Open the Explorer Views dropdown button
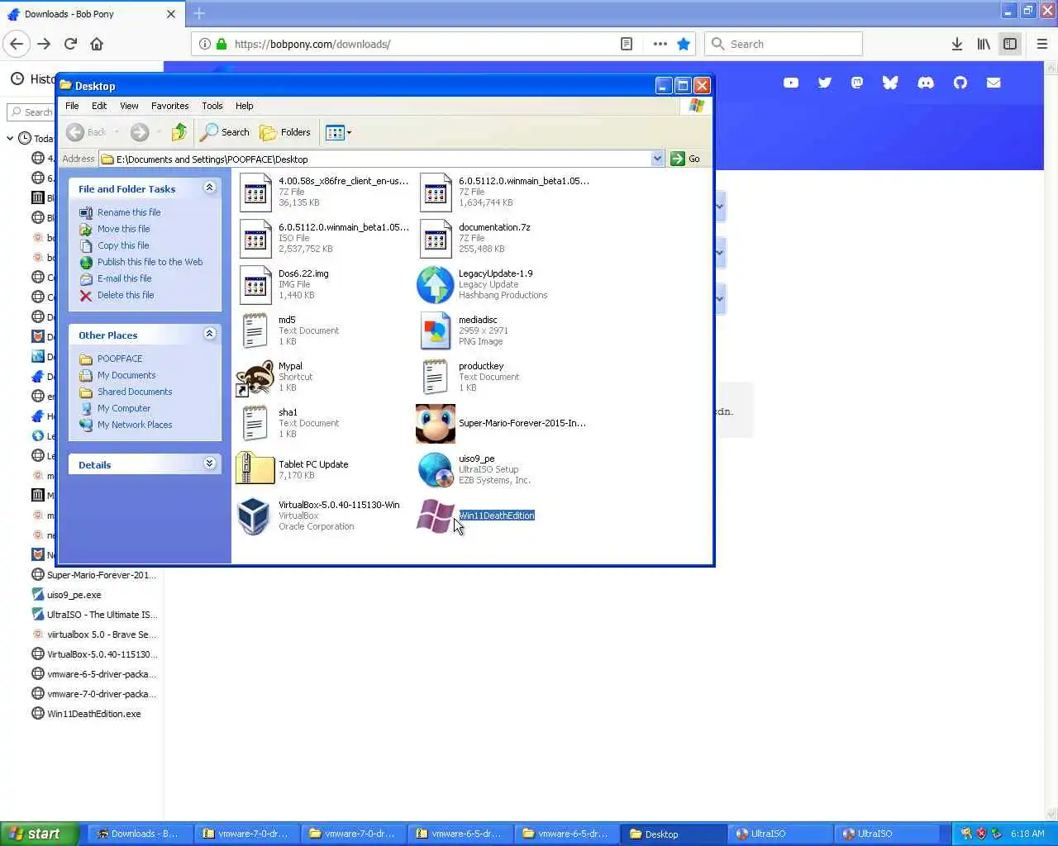1058x846 pixels. pyautogui.click(x=338, y=132)
